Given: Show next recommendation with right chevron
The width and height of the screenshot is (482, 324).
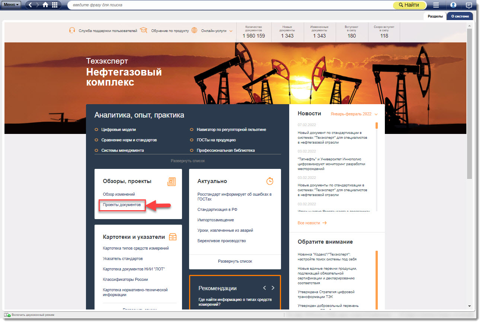Looking at the screenshot, I should click(273, 288).
